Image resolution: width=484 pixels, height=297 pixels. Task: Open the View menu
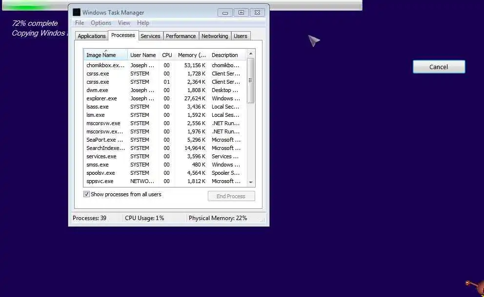click(124, 23)
